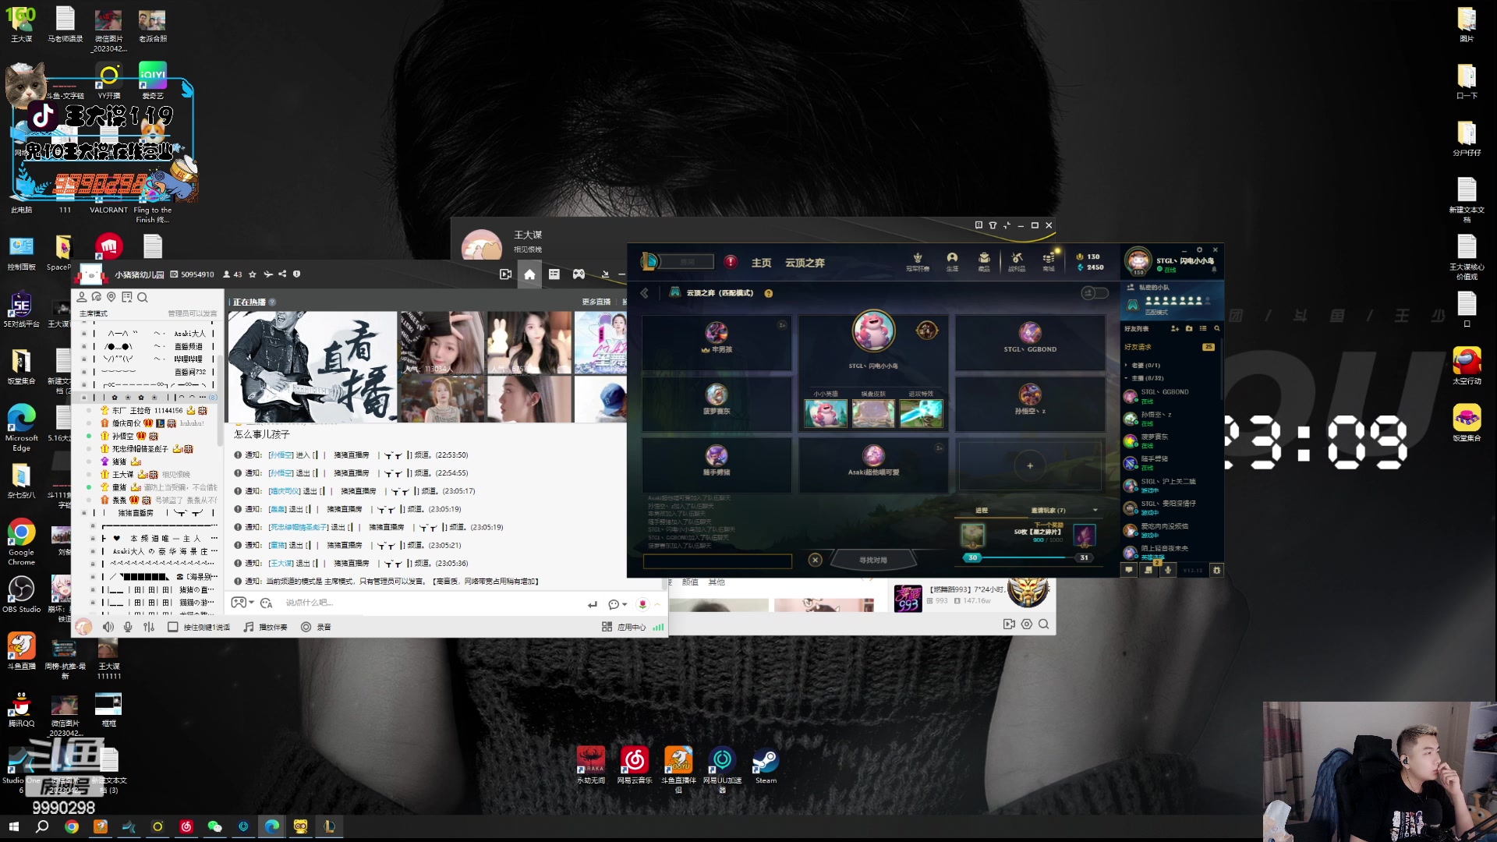Open the Windows Start menu
The image size is (1497, 842).
13,826
